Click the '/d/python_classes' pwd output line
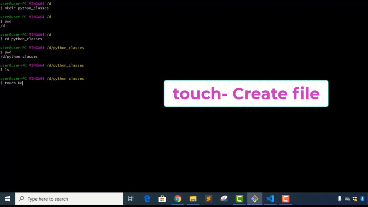The height and width of the screenshot is (207, 368). [19, 57]
